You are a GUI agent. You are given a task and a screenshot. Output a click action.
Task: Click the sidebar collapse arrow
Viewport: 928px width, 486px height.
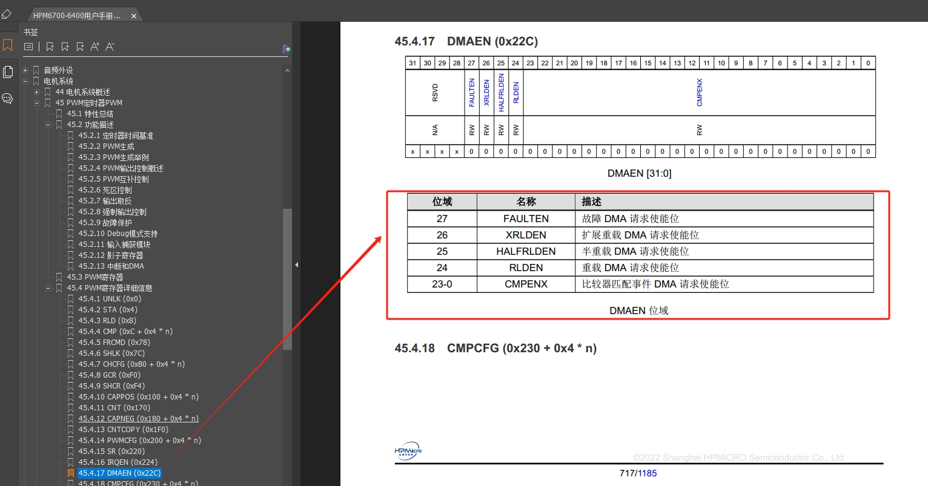296,264
